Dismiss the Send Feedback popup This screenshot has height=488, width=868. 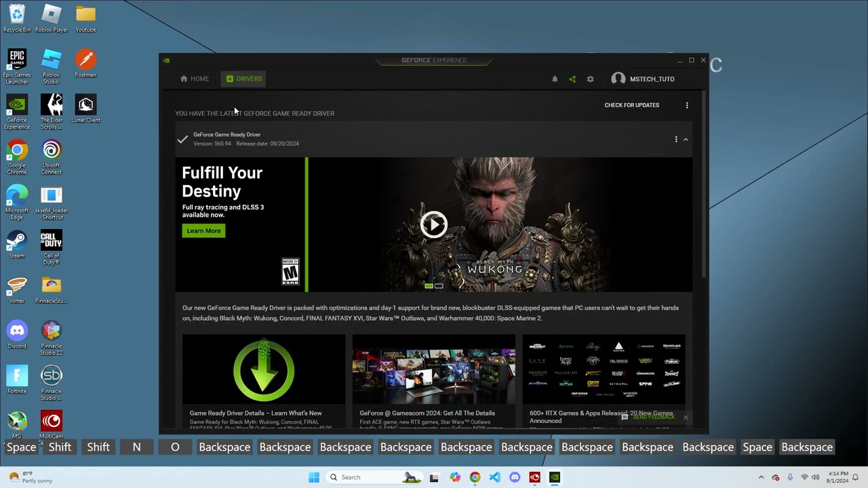[x=686, y=418]
